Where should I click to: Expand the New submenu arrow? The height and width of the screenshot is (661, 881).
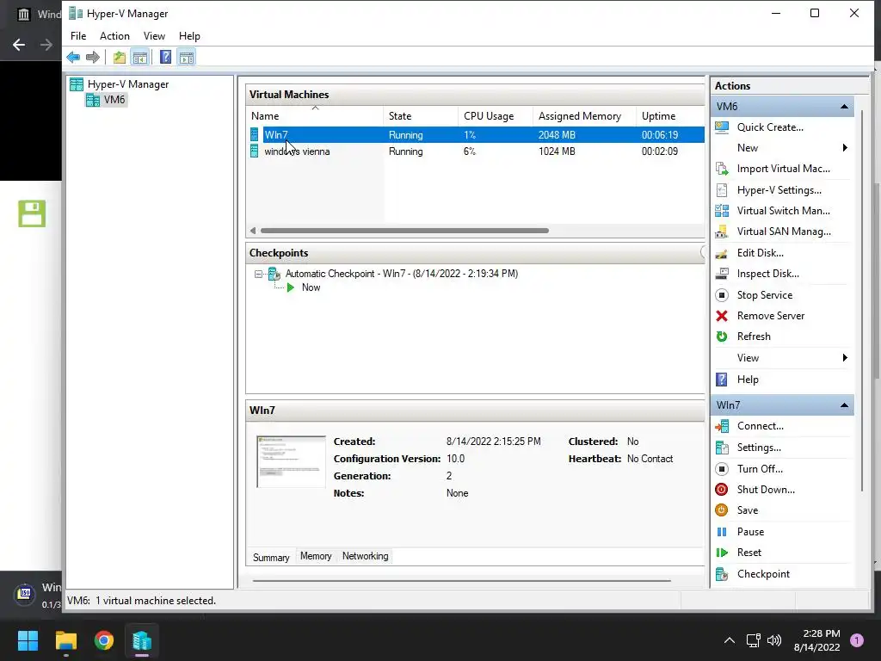(x=845, y=148)
